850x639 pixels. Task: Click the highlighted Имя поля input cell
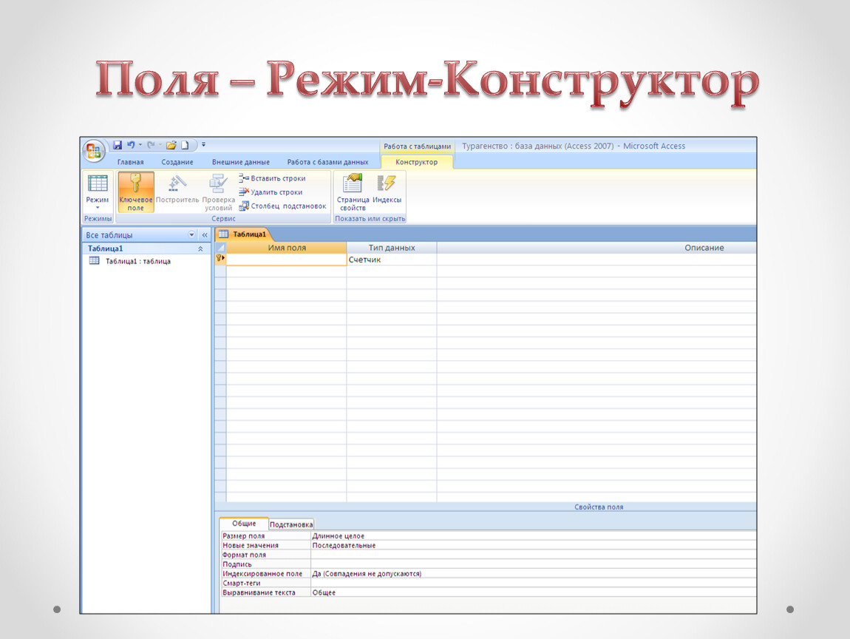tap(286, 260)
